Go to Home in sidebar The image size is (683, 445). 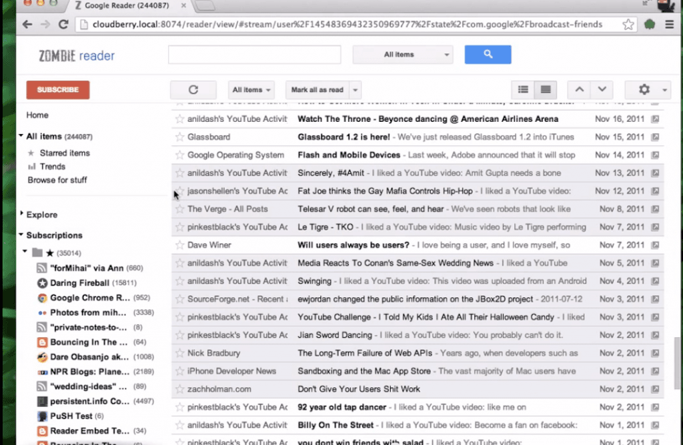(x=37, y=115)
